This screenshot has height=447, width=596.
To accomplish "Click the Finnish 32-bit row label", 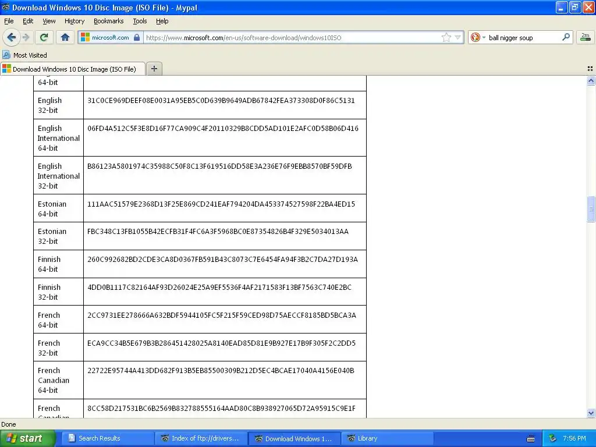I will [49, 292].
